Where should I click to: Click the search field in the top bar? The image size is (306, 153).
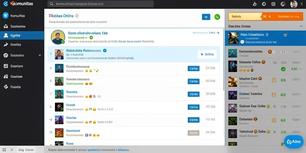(100, 4)
